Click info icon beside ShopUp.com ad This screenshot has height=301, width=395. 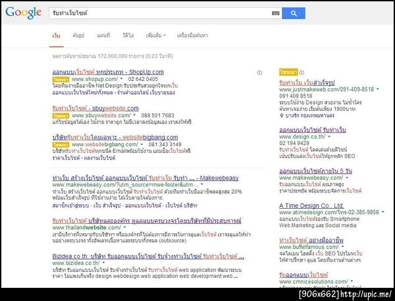[259, 72]
